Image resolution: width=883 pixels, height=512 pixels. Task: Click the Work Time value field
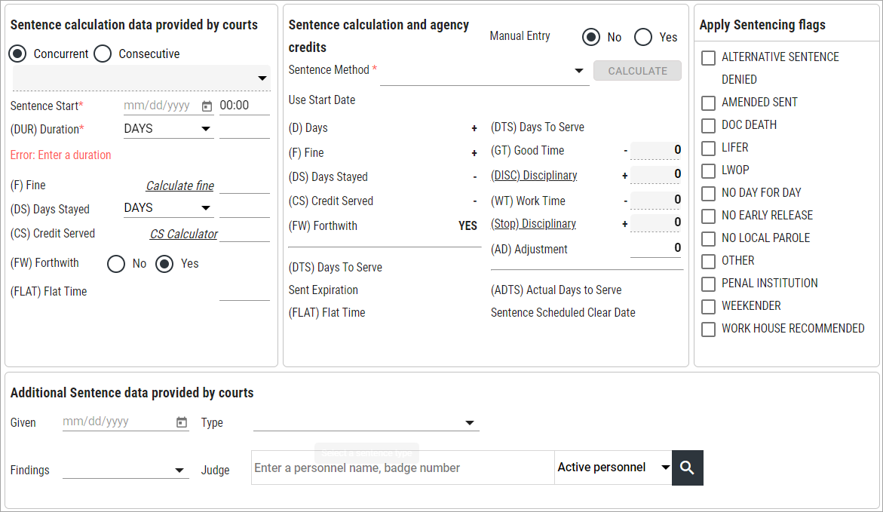tap(655, 200)
